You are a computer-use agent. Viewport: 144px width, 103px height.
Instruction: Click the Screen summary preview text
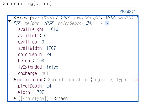pyautogui.click(x=75, y=20)
